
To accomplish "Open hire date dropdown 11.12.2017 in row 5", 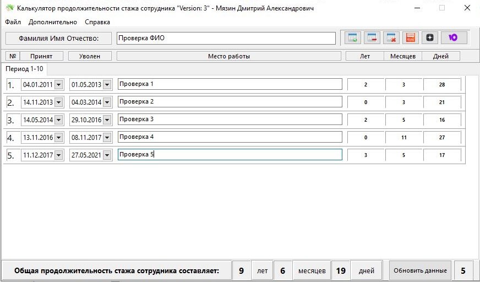I will click(x=58, y=155).
